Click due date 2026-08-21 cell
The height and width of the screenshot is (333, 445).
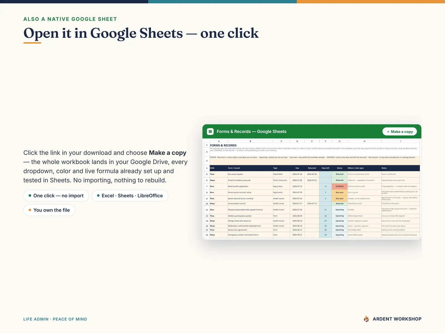(297, 235)
